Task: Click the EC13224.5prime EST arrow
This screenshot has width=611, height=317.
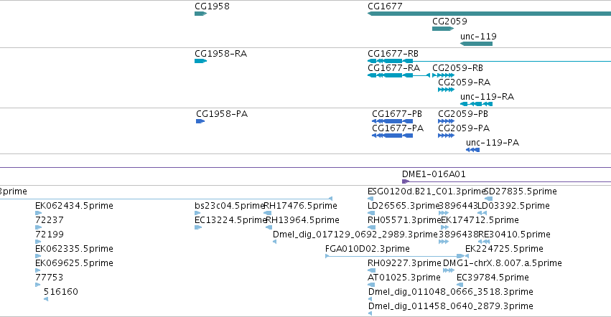Action: 198,227
